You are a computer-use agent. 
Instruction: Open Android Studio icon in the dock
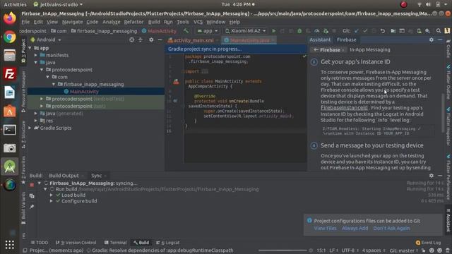(9, 167)
